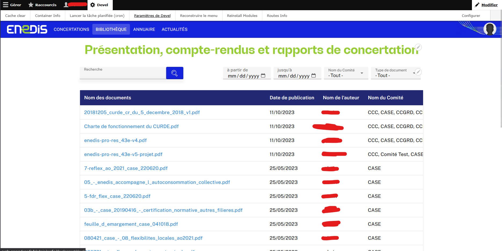Go to ACTUALITÉS section
This screenshot has height=251, width=502.
(174, 29)
